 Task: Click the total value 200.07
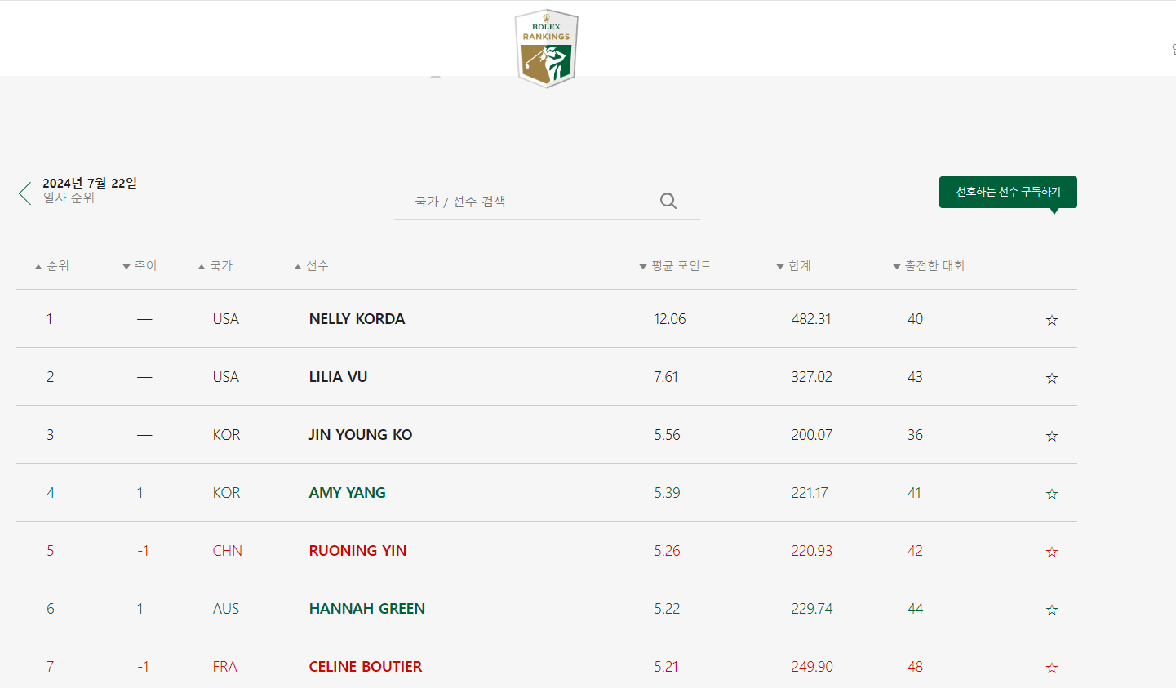coord(811,435)
